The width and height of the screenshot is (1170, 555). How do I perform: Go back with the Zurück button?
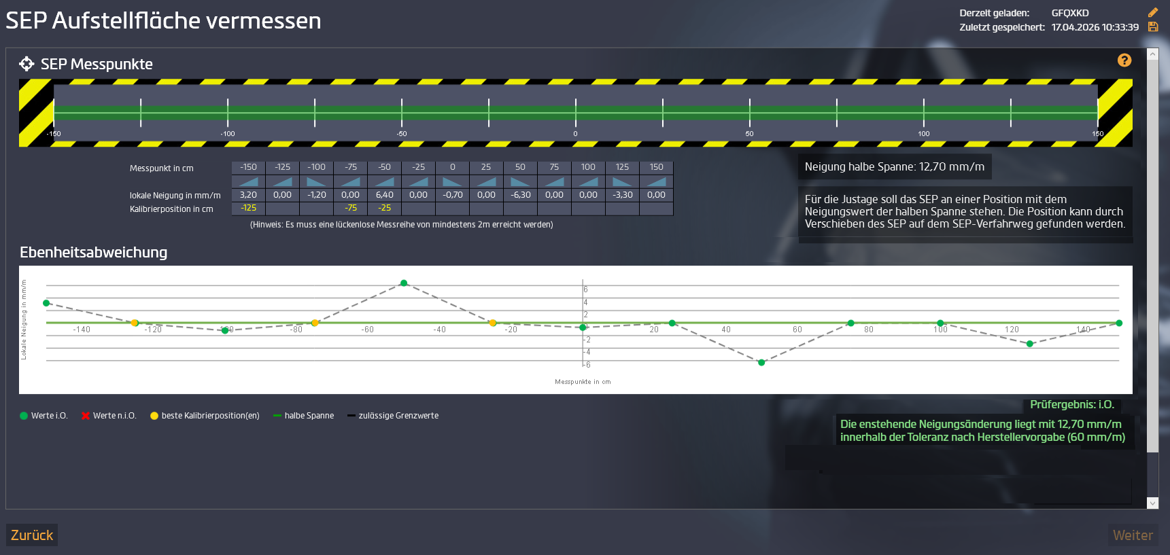tap(32, 535)
